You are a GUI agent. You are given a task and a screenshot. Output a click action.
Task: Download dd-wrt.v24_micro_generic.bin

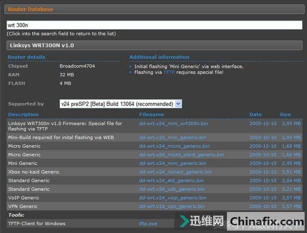coord(174,146)
